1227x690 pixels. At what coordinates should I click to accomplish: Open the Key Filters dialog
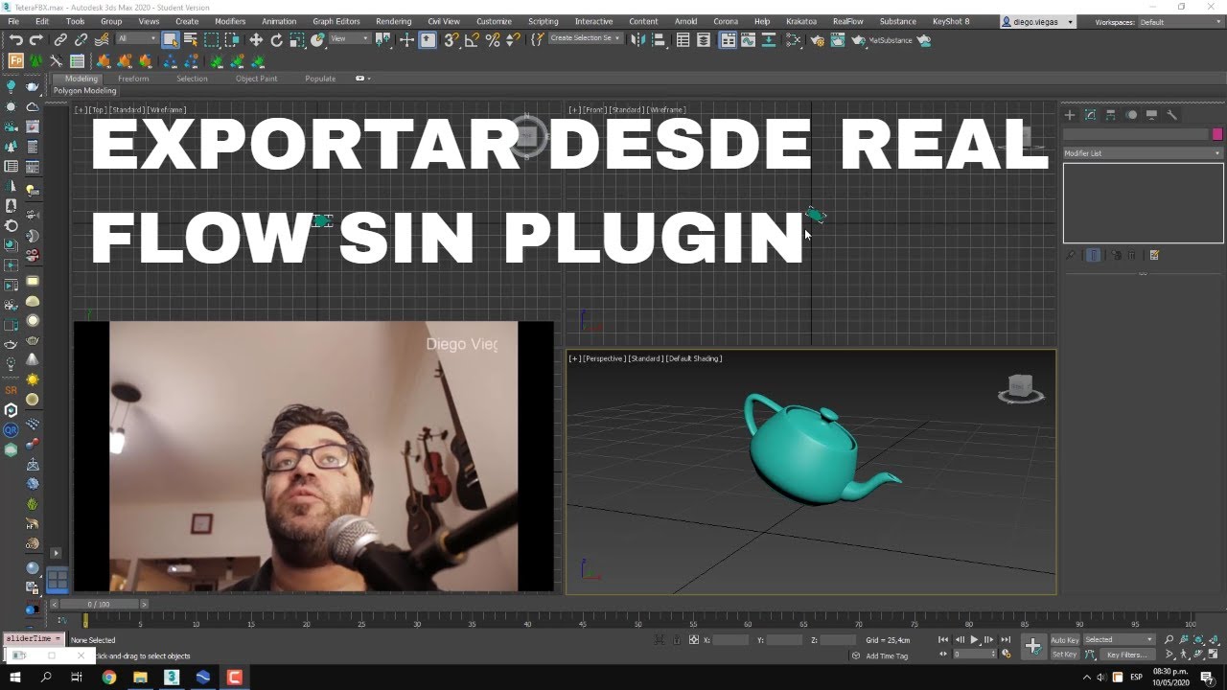(x=1126, y=655)
